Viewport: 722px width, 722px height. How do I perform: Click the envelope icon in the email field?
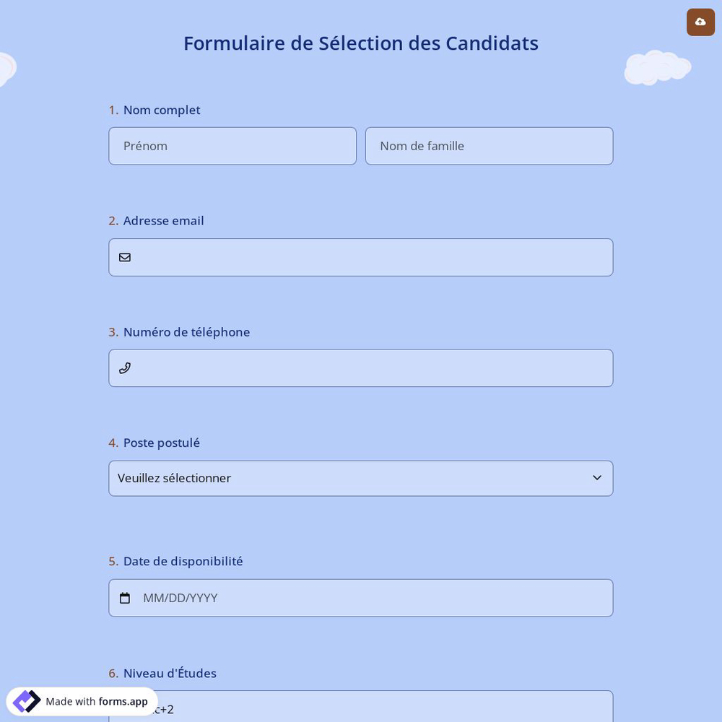pyautogui.click(x=125, y=257)
